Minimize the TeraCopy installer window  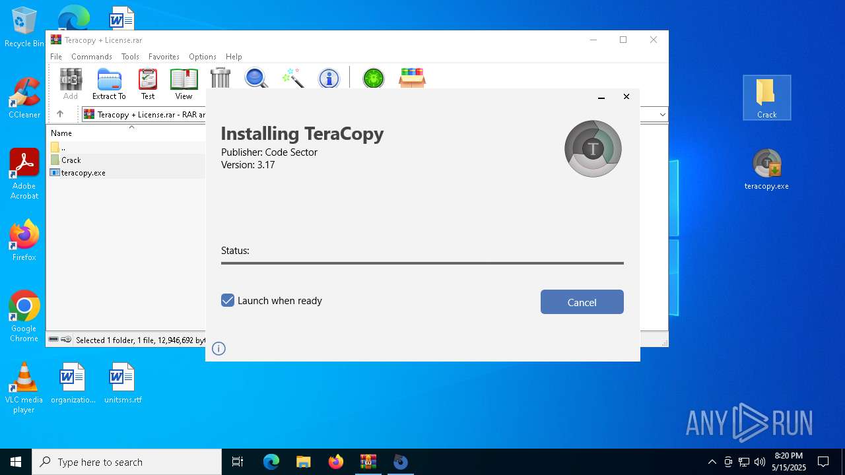coord(601,97)
